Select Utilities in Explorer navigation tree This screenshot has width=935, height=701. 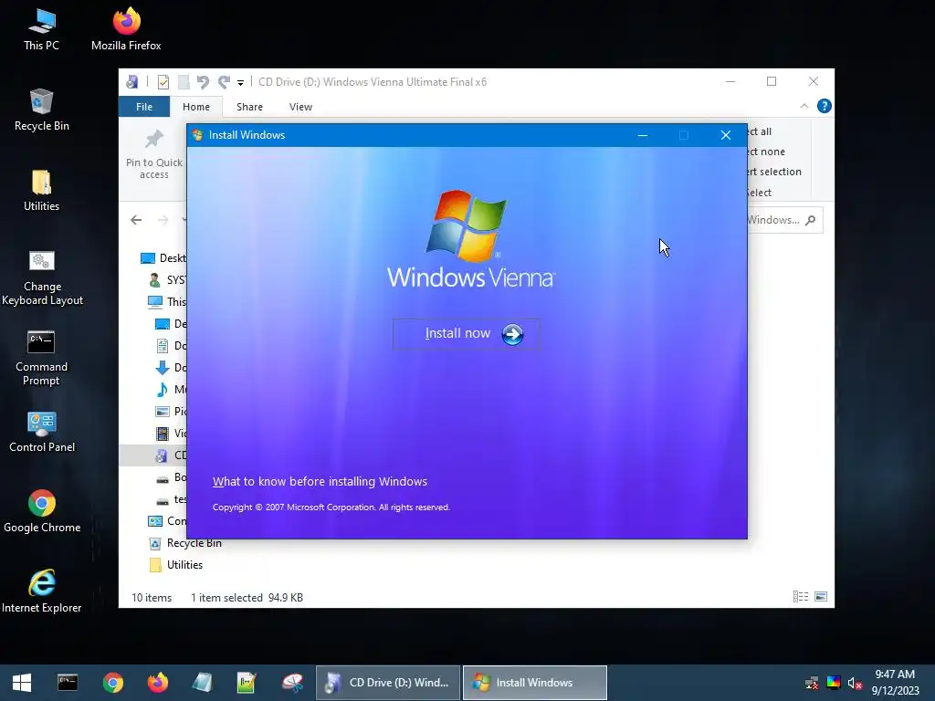click(x=176, y=564)
